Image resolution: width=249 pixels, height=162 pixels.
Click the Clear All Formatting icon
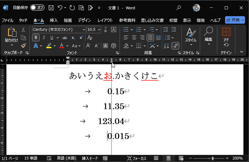(x=90, y=38)
